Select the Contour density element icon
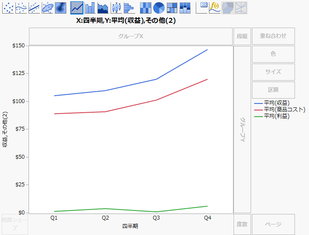 (61, 8)
